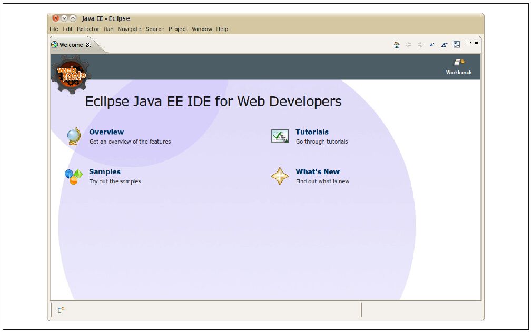Open the File menu
This screenshot has width=532, height=333.
(x=54, y=29)
